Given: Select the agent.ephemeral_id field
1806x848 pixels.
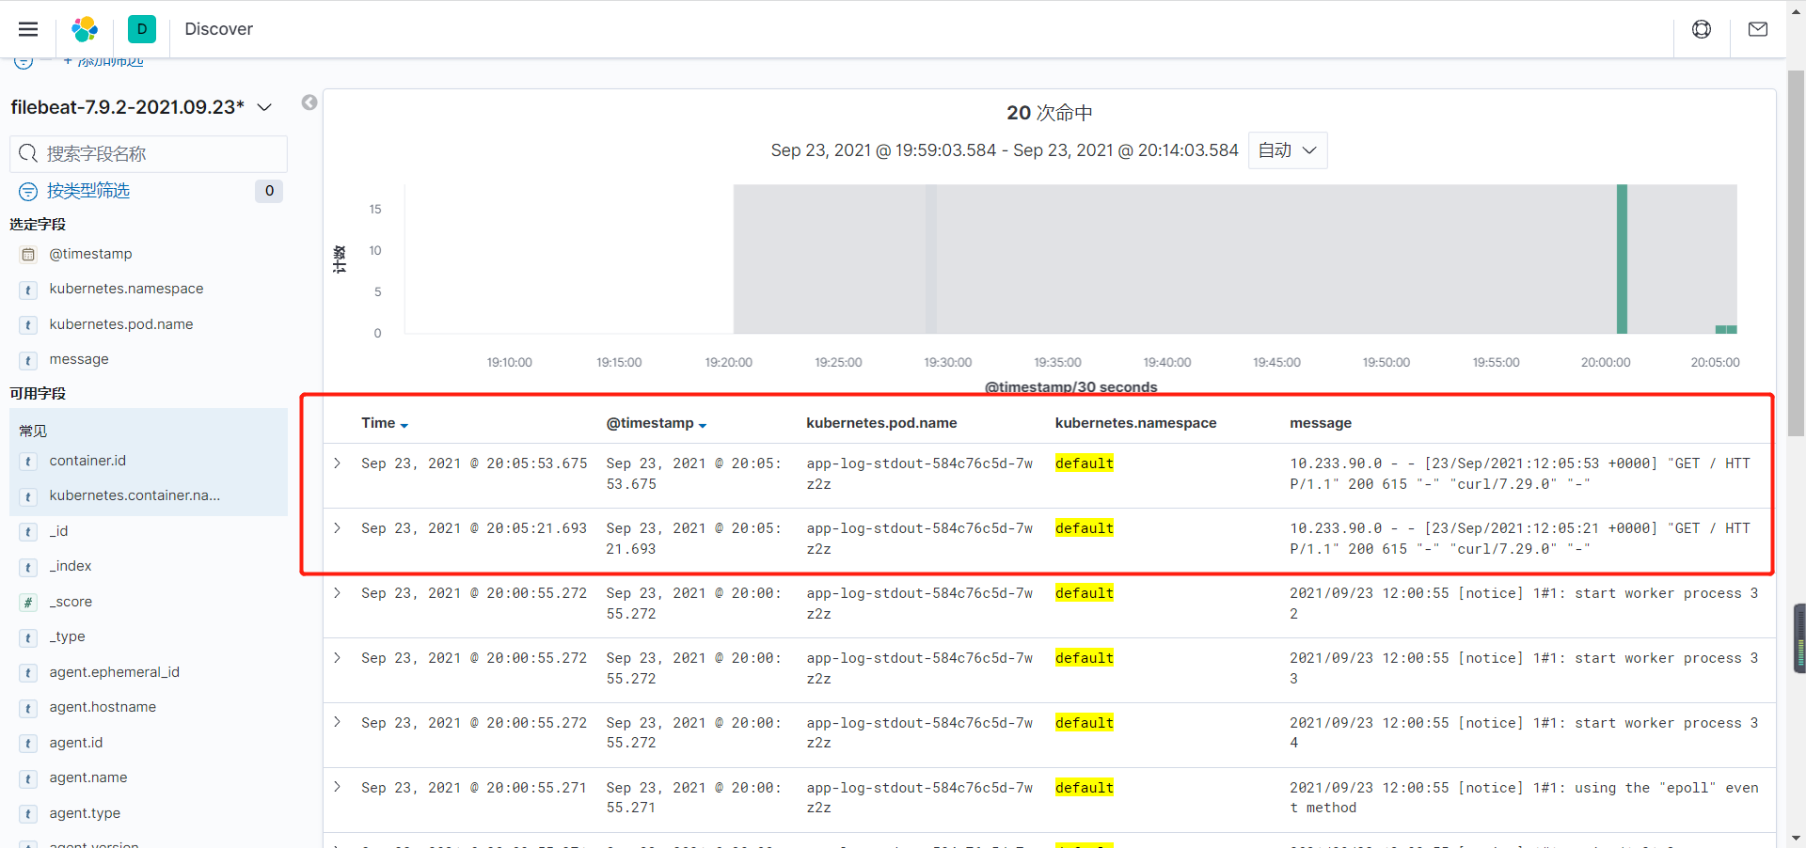Looking at the screenshot, I should click(114, 672).
